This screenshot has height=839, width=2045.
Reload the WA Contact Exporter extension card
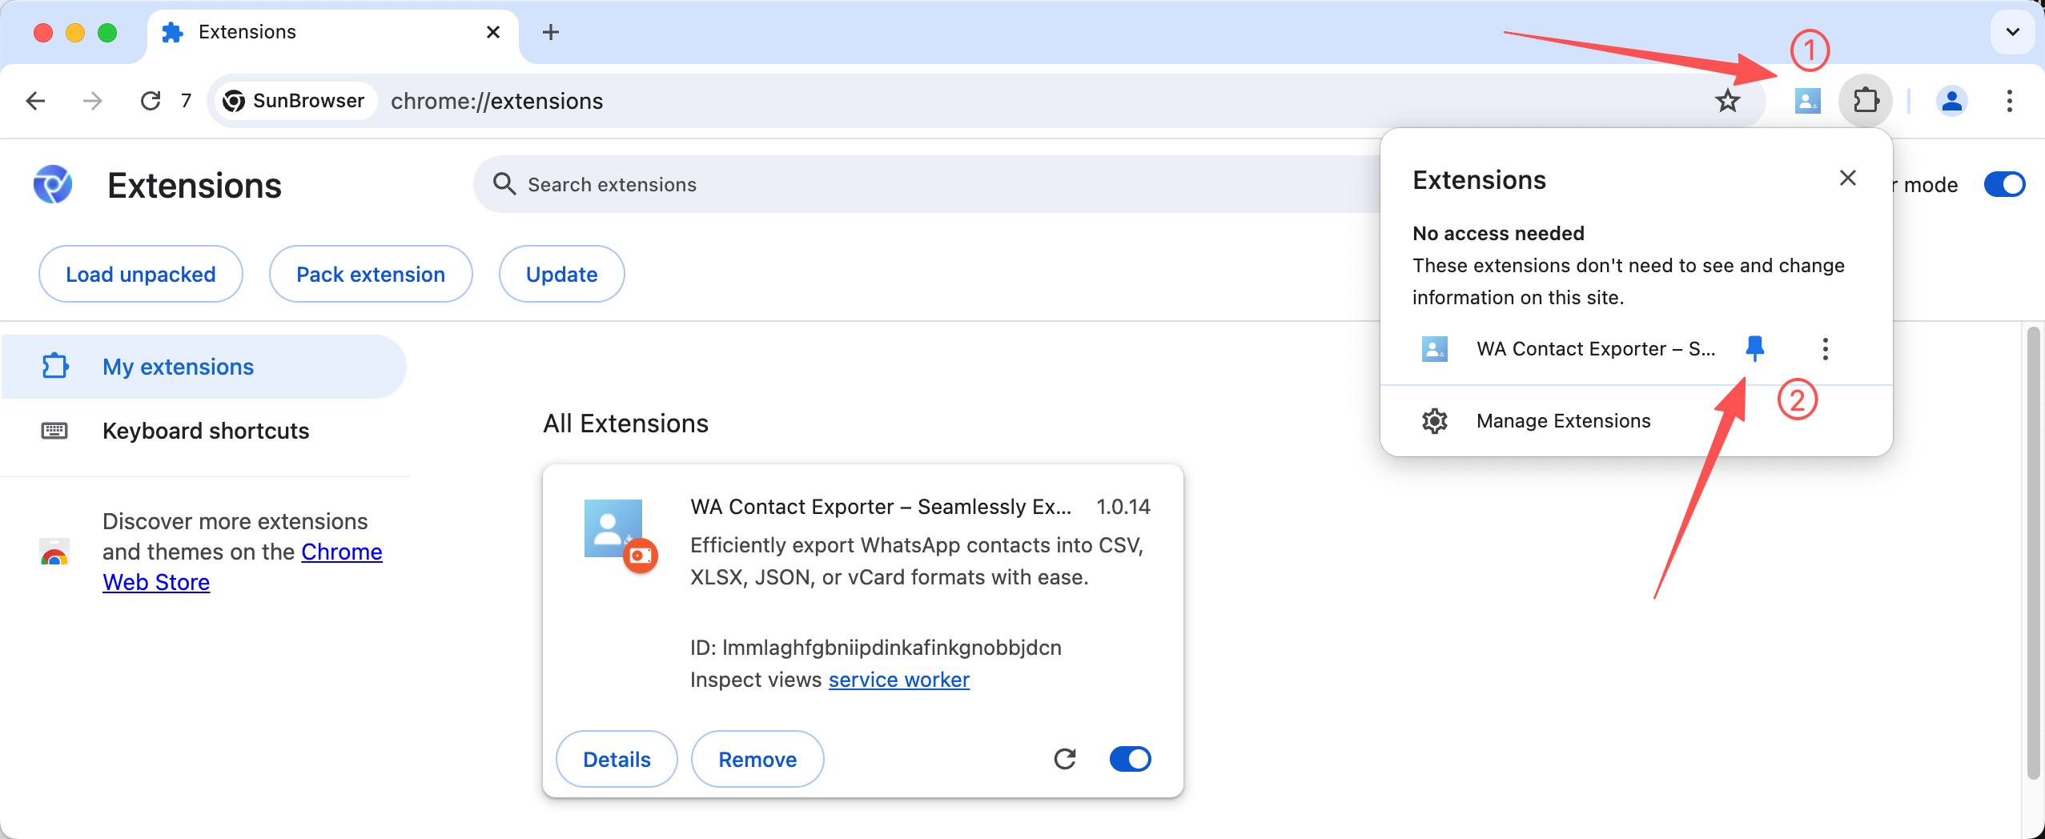pyautogui.click(x=1064, y=759)
